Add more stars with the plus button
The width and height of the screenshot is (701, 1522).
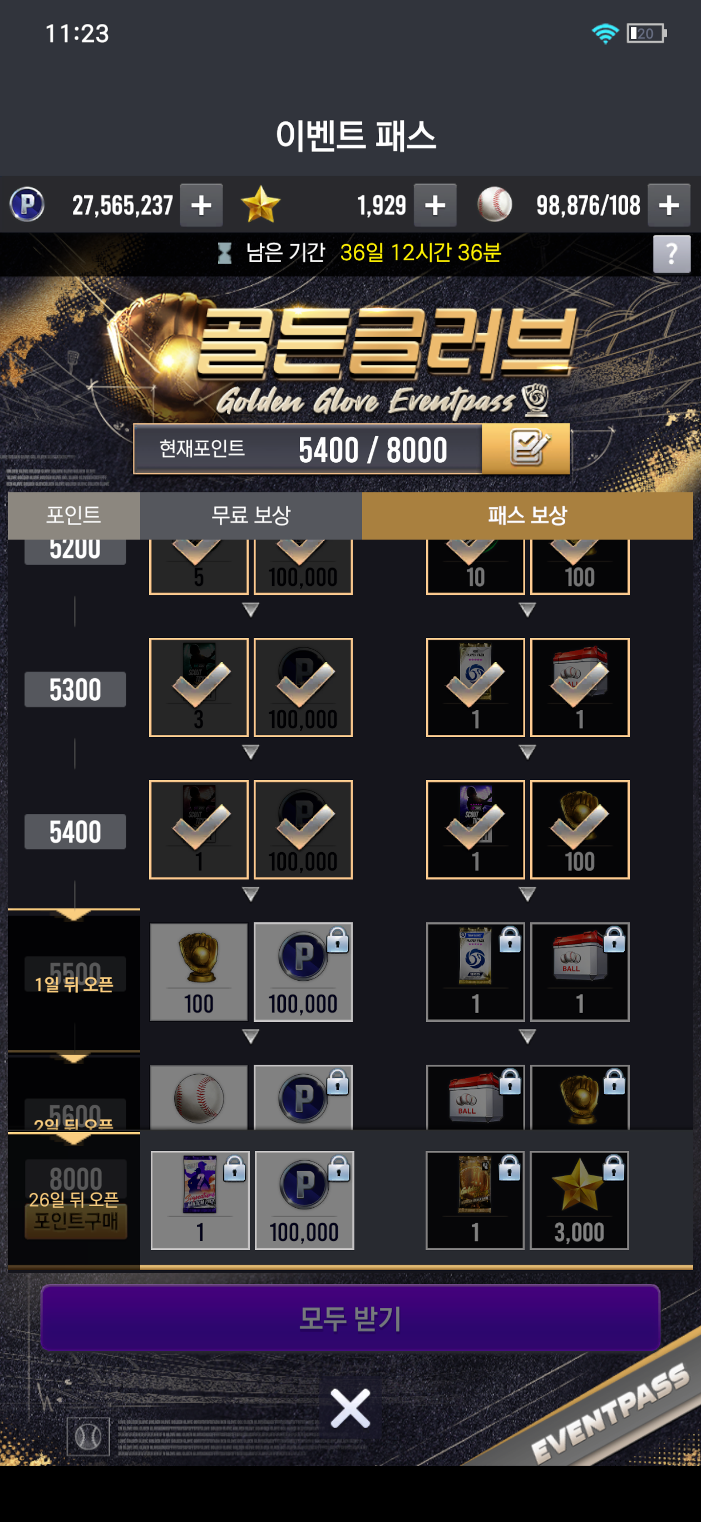(x=435, y=205)
